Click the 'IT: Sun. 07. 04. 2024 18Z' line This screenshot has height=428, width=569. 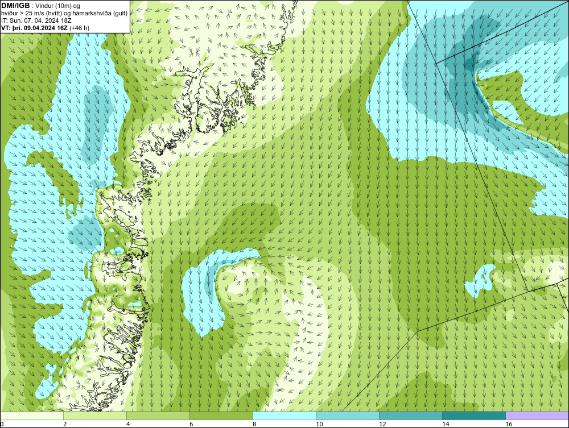pos(36,20)
